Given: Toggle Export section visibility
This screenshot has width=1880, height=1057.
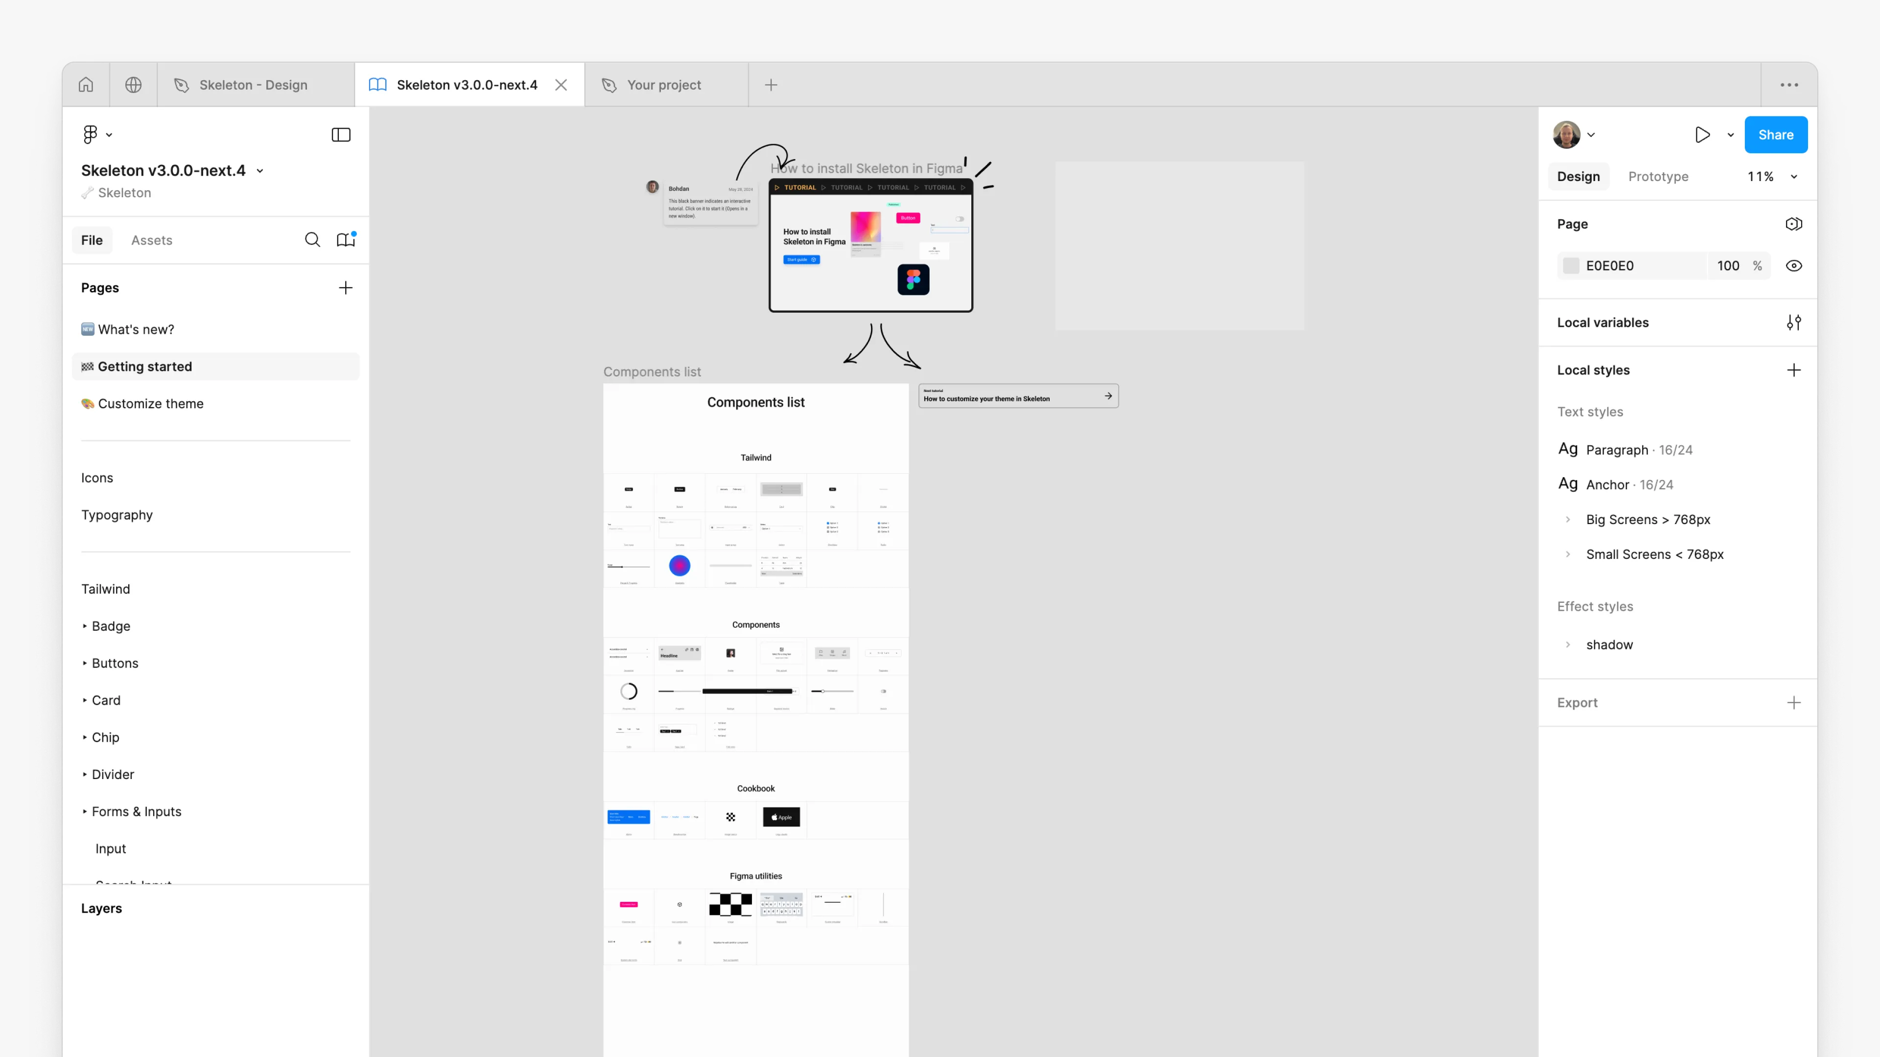Looking at the screenshot, I should [x=1578, y=702].
